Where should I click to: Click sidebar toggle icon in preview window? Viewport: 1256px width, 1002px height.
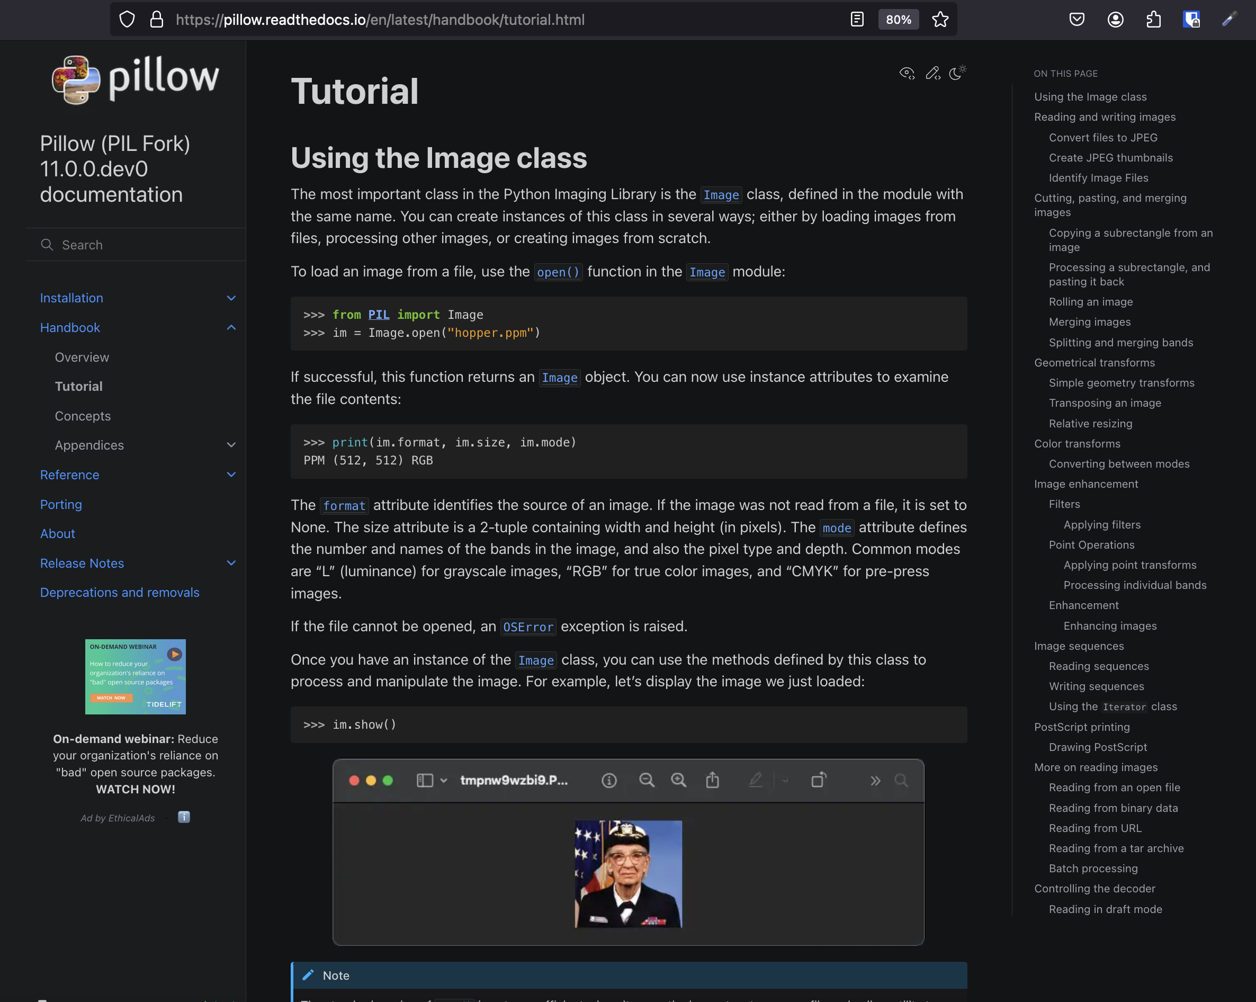pos(425,781)
